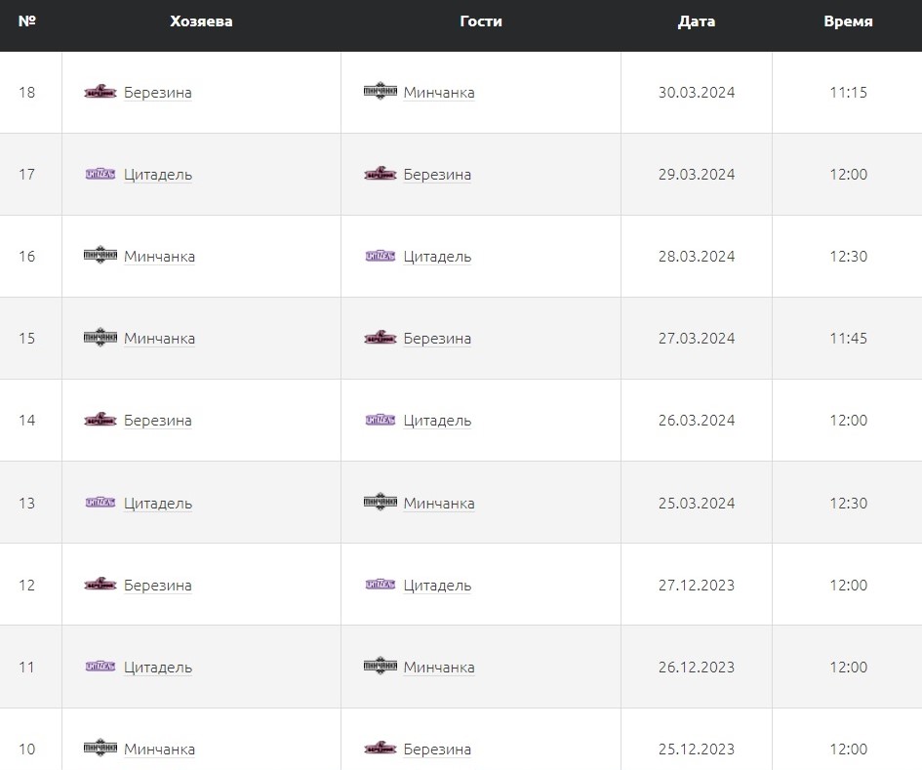Viewport: 922px width, 770px height.
Task: Click Березина home logo in match 14
Action: (100, 420)
